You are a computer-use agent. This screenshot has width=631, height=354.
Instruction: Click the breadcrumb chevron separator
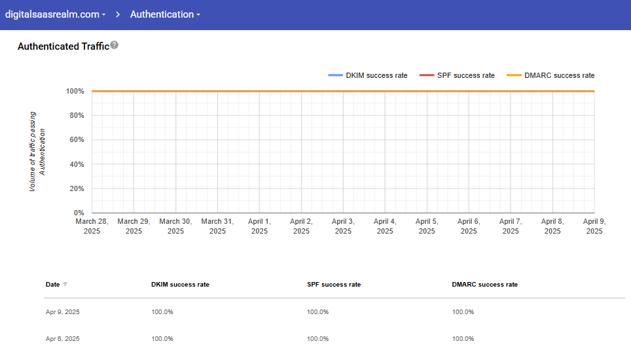118,14
